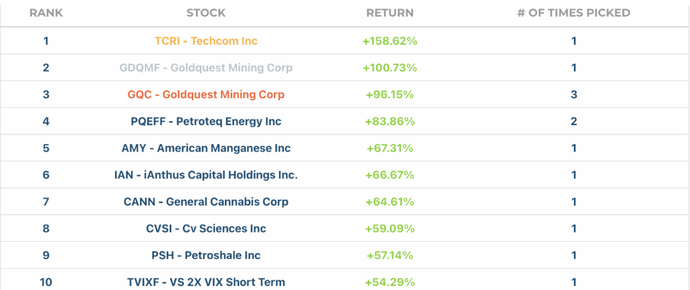The image size is (690, 290).
Task: Select the +67.31% return value
Action: [390, 148]
